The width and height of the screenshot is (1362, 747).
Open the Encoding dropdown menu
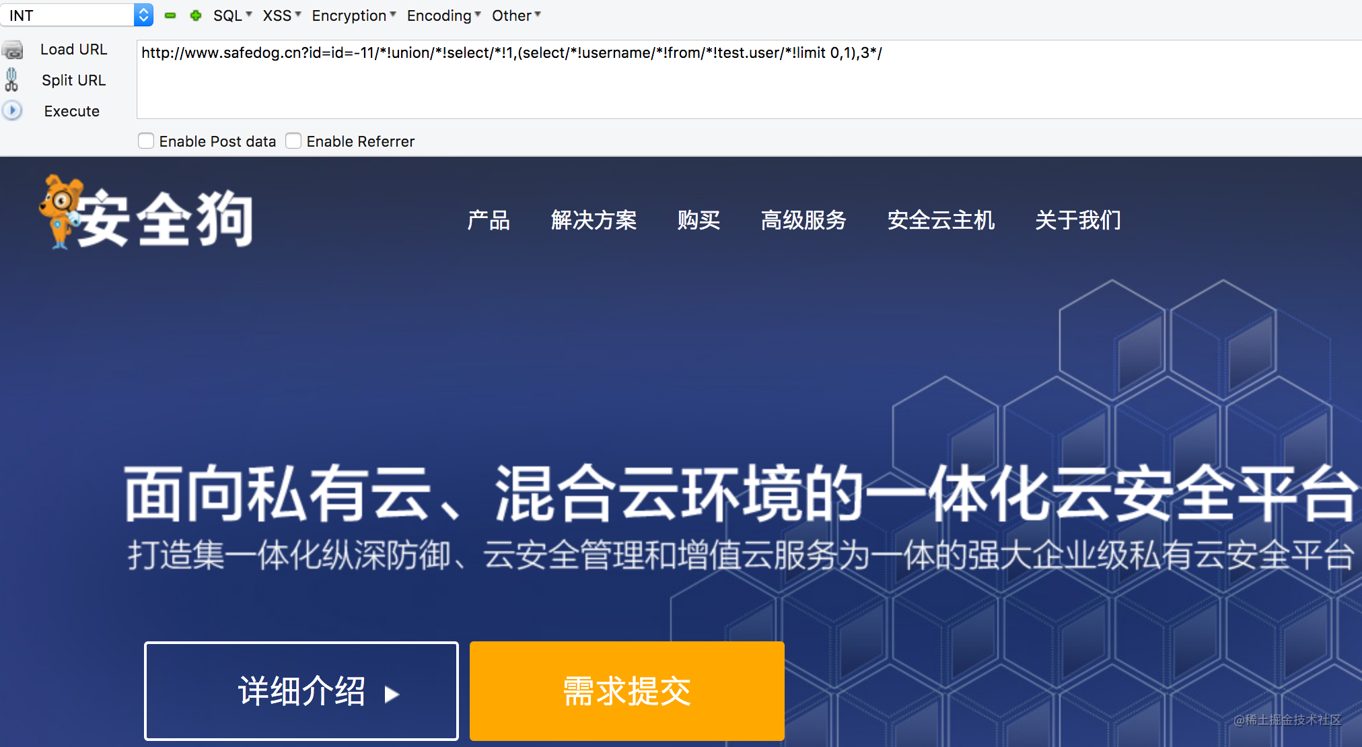[443, 15]
